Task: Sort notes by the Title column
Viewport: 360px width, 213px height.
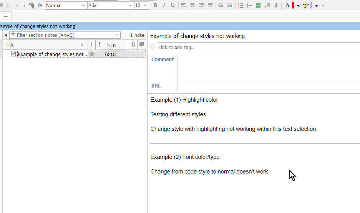Action: 45,45
